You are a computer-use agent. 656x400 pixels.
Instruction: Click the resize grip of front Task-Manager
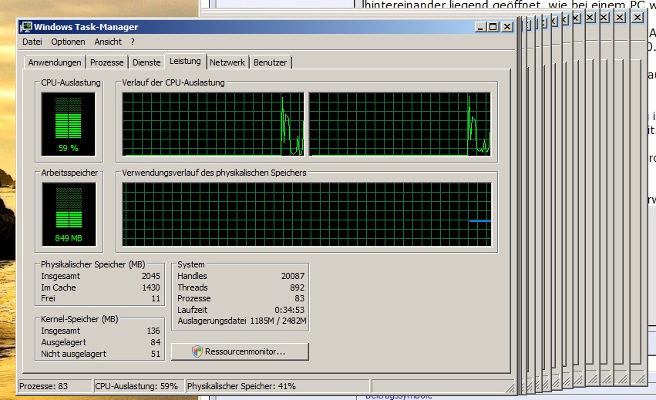click(510, 388)
